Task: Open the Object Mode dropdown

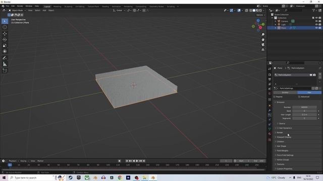Action: coord(17,10)
